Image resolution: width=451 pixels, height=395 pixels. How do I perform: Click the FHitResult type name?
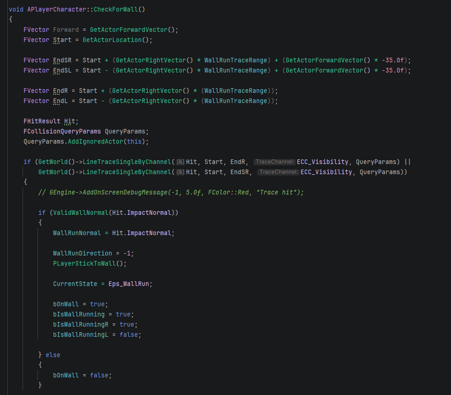[42, 121]
